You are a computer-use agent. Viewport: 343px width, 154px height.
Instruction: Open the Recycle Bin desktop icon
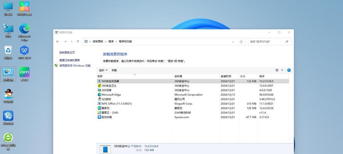pos(8,52)
